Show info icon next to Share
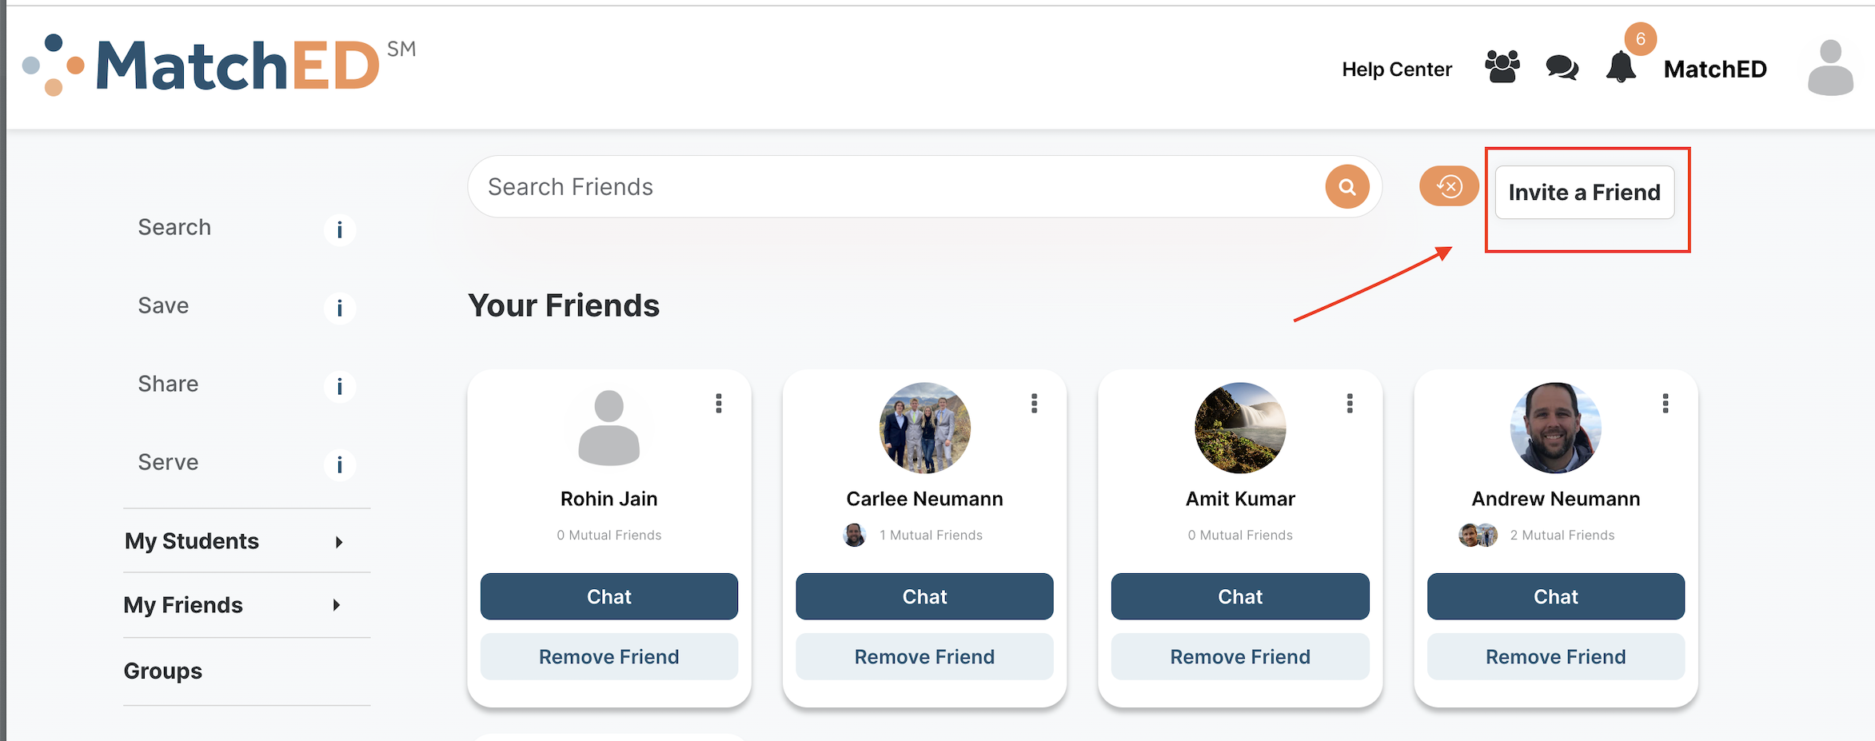This screenshot has height=741, width=1875. point(340,386)
